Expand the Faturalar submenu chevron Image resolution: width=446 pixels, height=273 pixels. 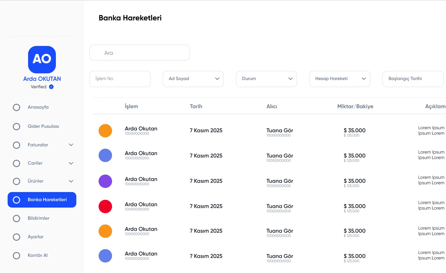pyautogui.click(x=71, y=145)
